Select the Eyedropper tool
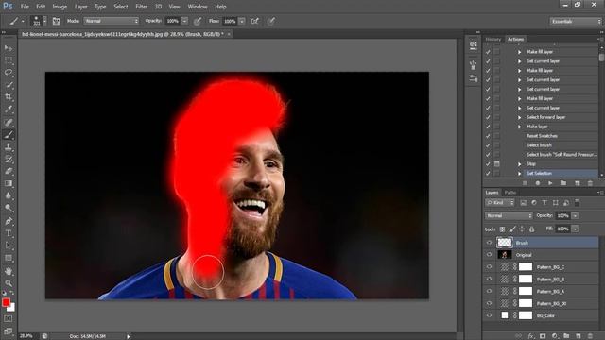The image size is (605, 340). pos(9,110)
